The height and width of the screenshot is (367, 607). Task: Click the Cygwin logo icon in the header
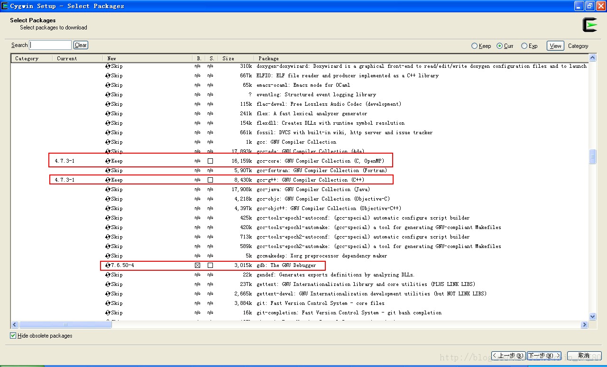[x=589, y=25]
